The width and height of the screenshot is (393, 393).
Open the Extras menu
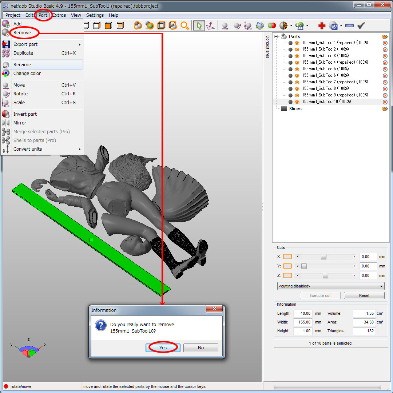tap(59, 15)
